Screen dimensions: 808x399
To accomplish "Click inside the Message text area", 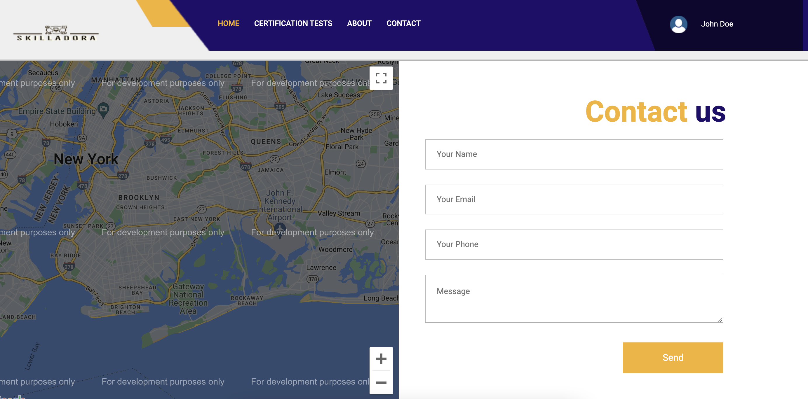I will pos(574,299).
